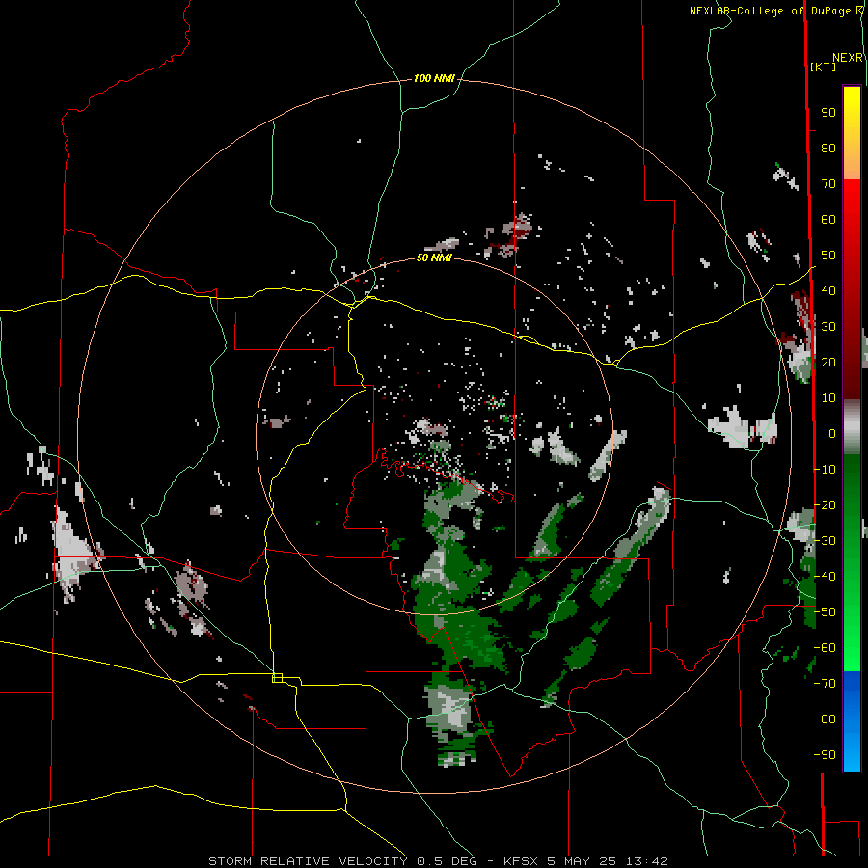
Task: Click the "100 NMI" range ring label
Action: tap(434, 79)
